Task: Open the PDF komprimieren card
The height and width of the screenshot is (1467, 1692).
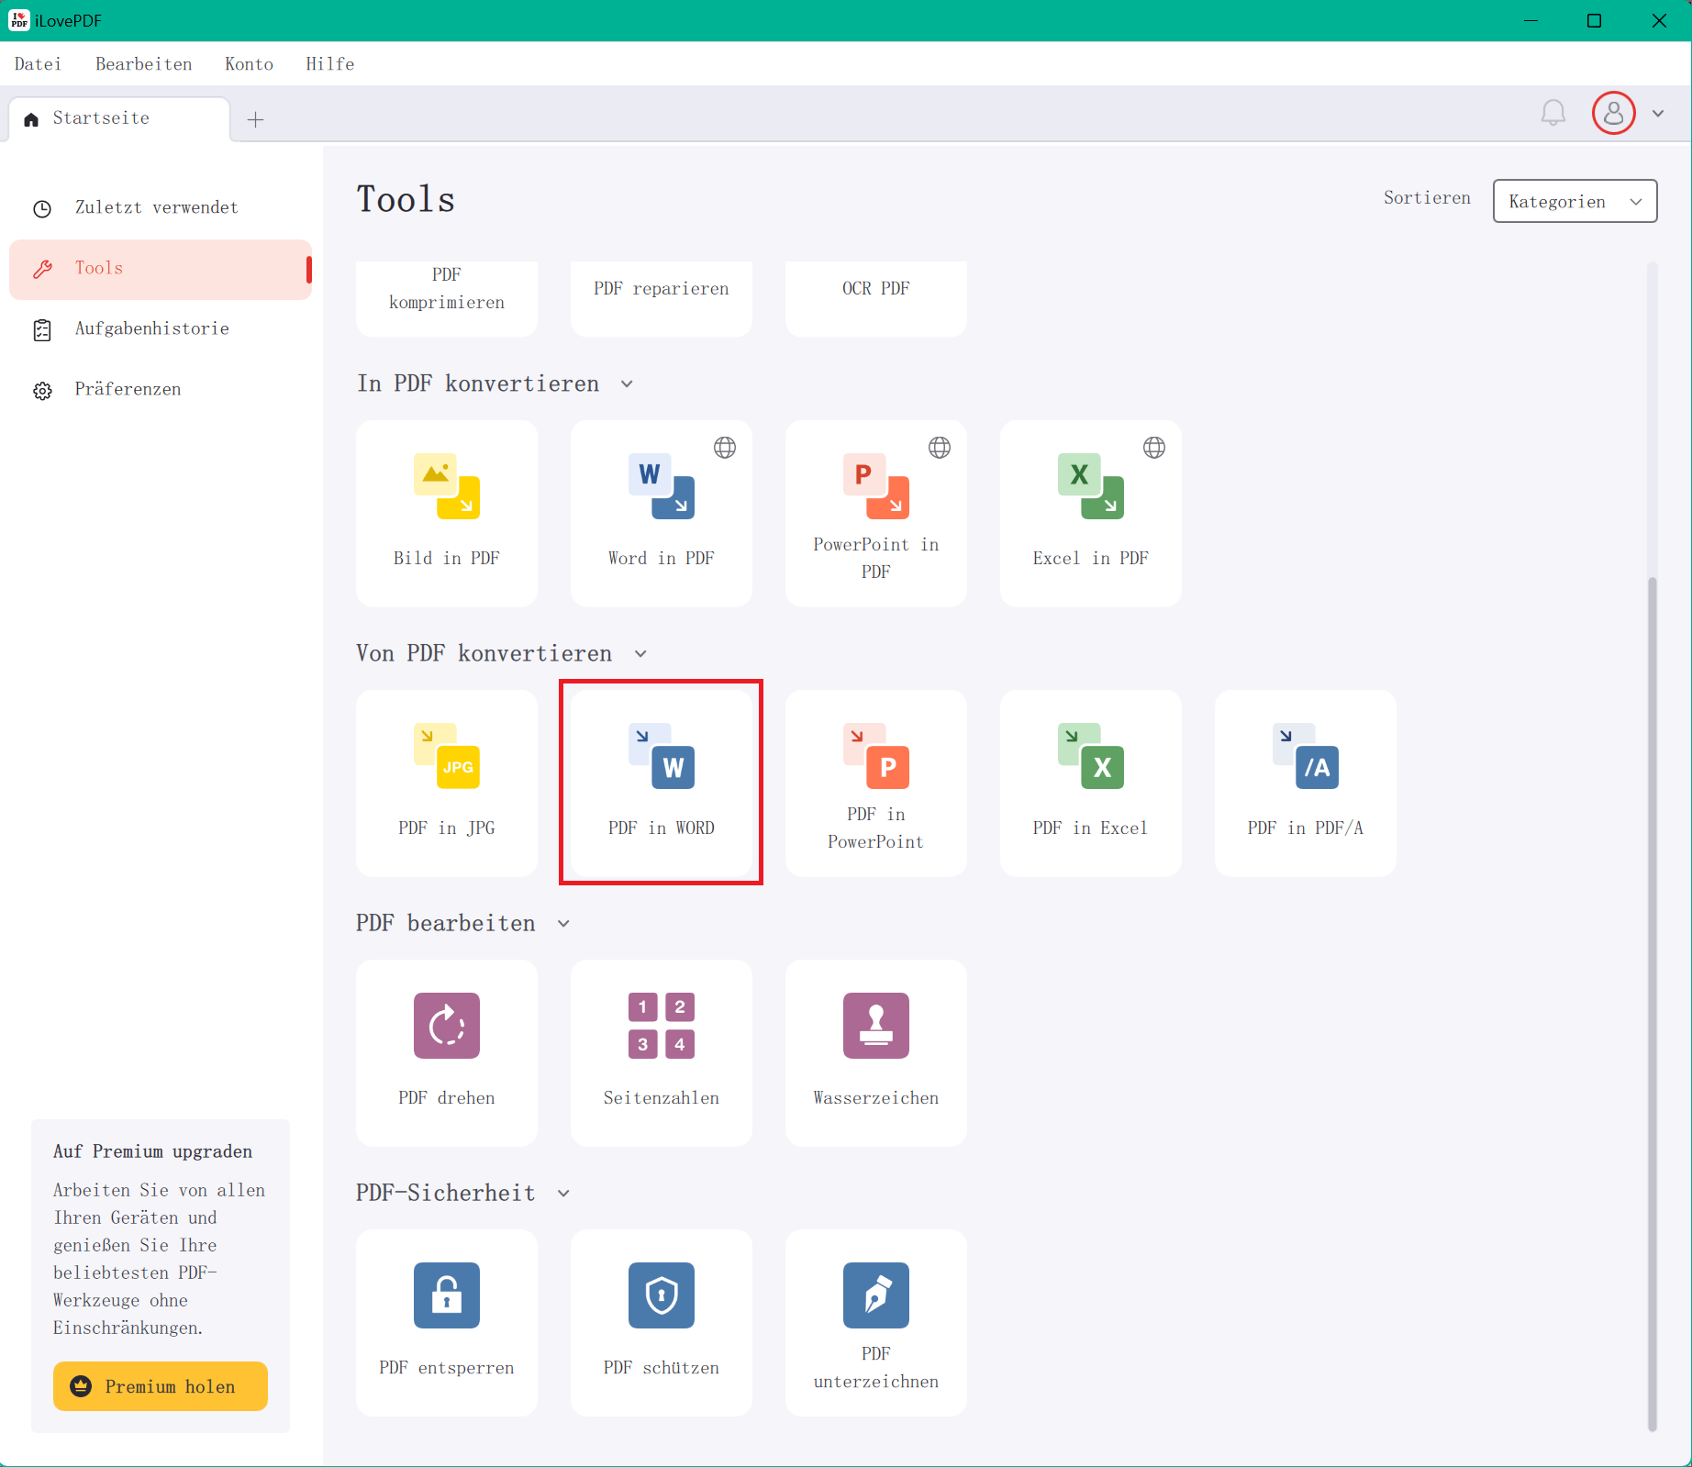Action: [x=447, y=297]
